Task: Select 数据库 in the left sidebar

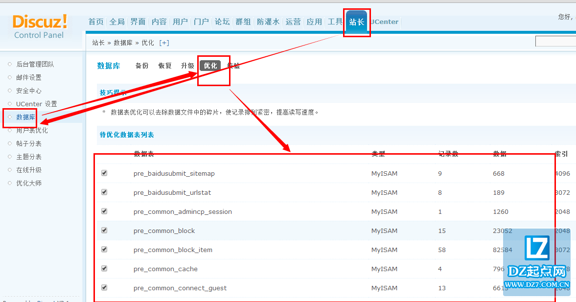Action: 25,117
